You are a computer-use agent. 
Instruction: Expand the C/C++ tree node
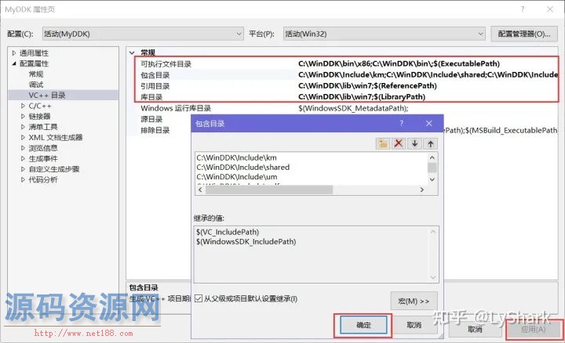point(23,105)
